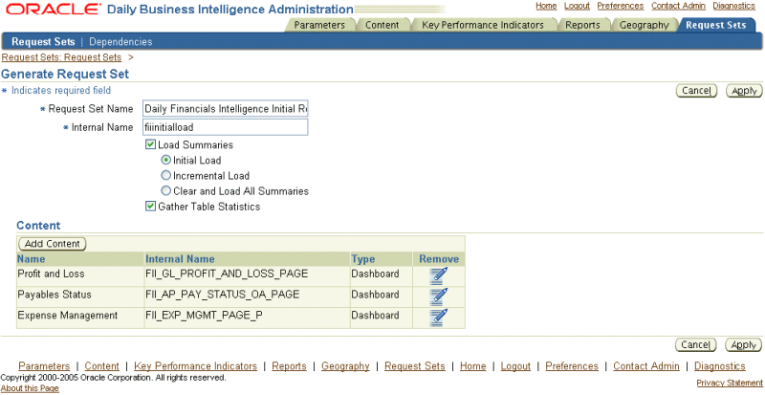Click the bottom Cancel button
This screenshot has width=765, height=395.
(696, 344)
